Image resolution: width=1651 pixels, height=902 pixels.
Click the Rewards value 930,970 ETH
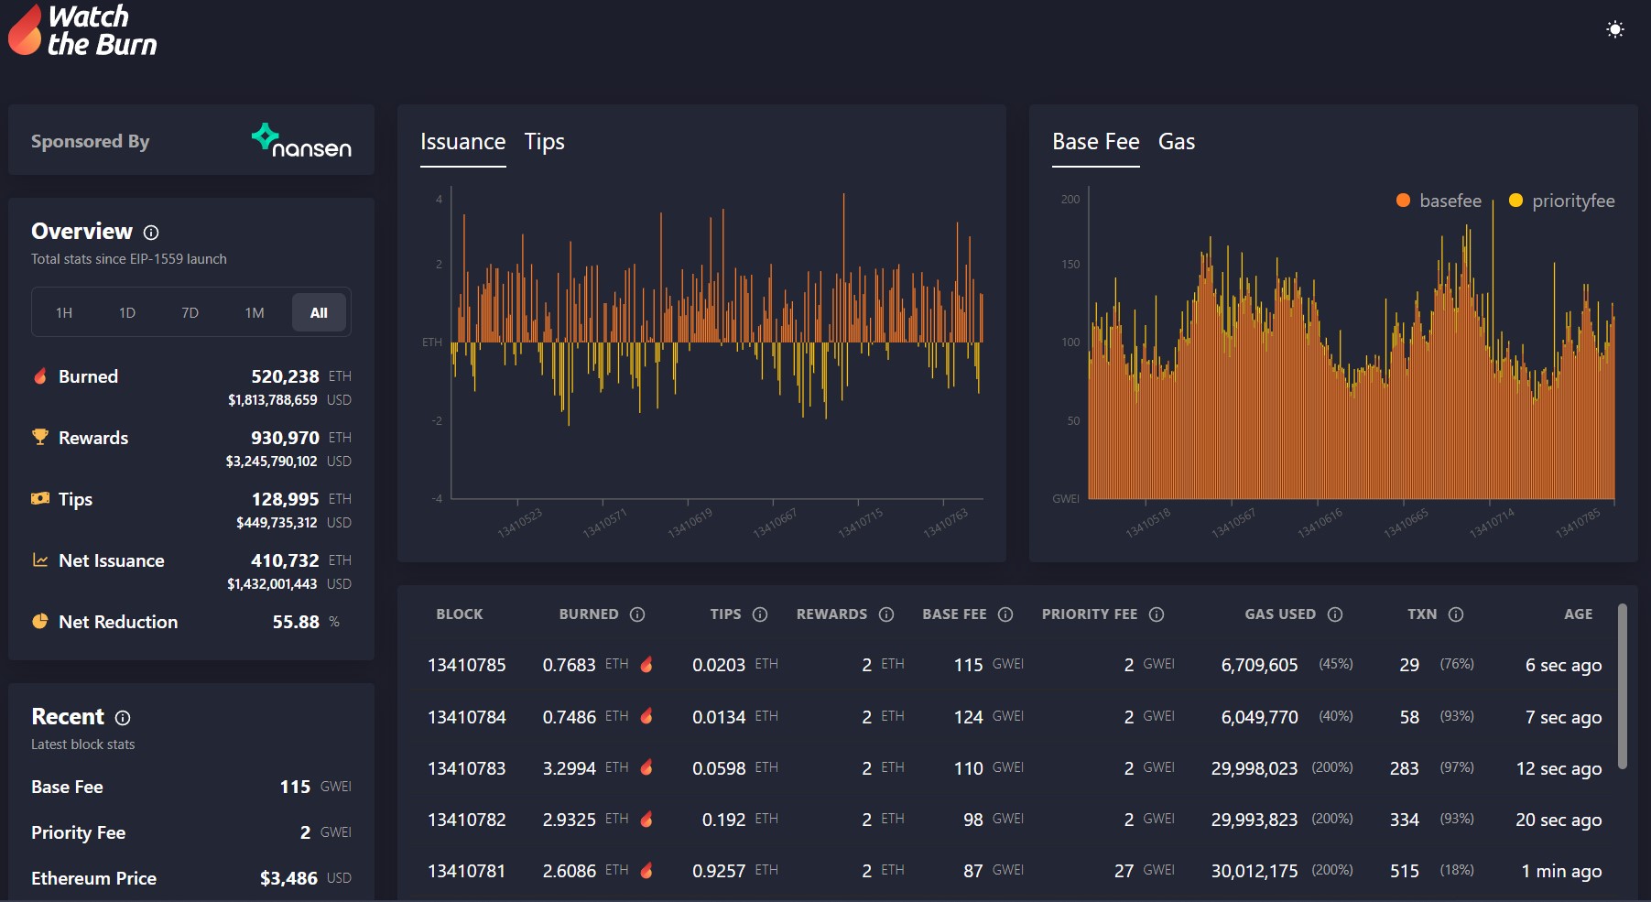pos(301,438)
